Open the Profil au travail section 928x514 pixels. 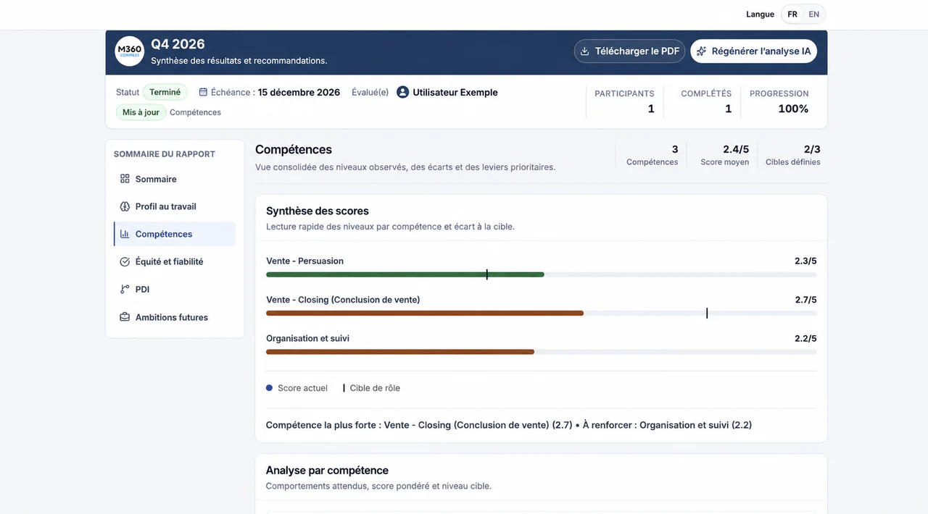point(175,206)
